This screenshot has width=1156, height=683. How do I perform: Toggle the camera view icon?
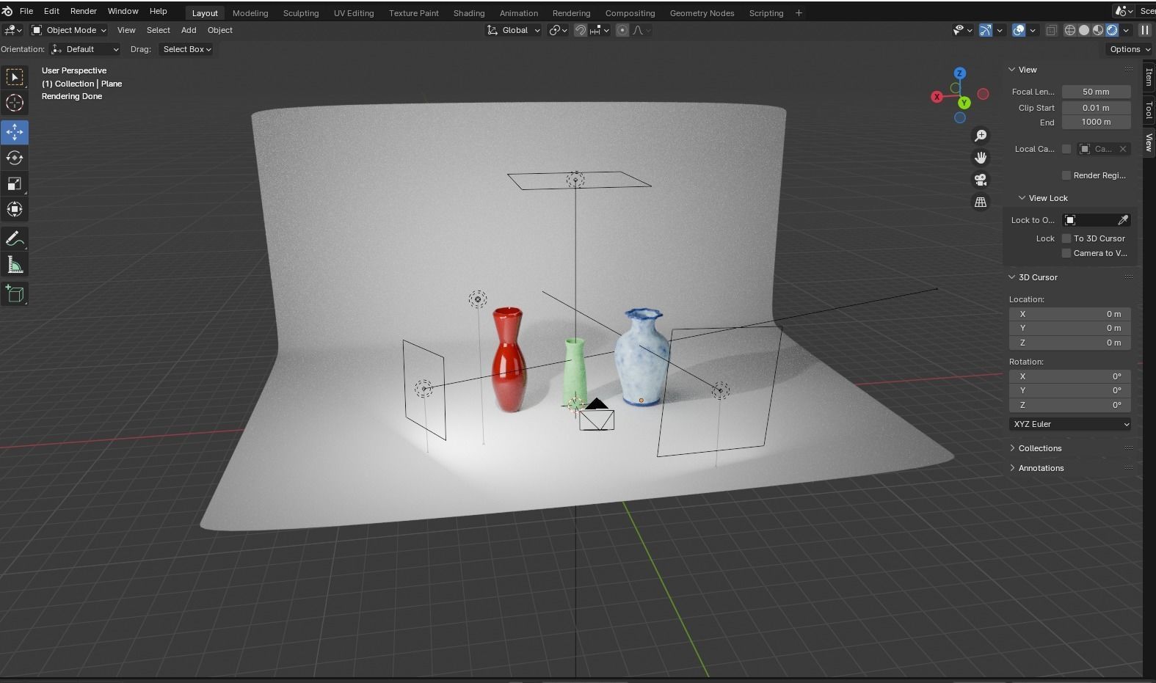(x=981, y=180)
